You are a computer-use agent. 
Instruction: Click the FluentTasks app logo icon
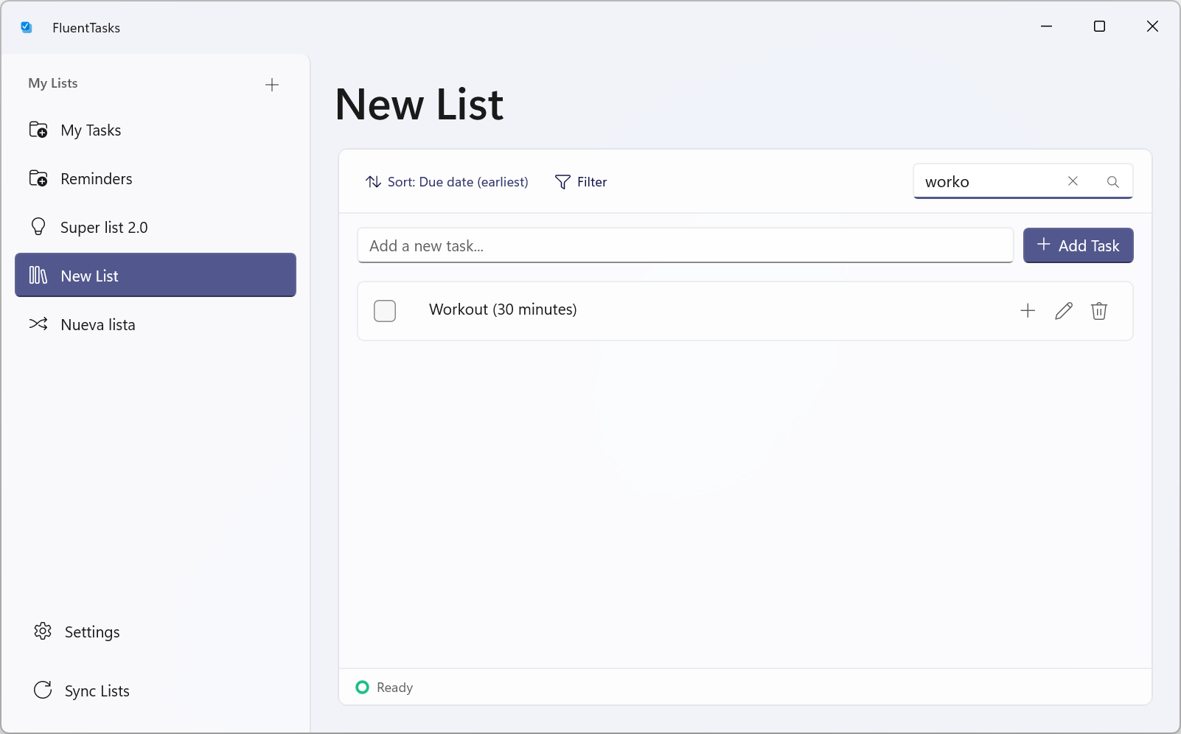click(27, 27)
